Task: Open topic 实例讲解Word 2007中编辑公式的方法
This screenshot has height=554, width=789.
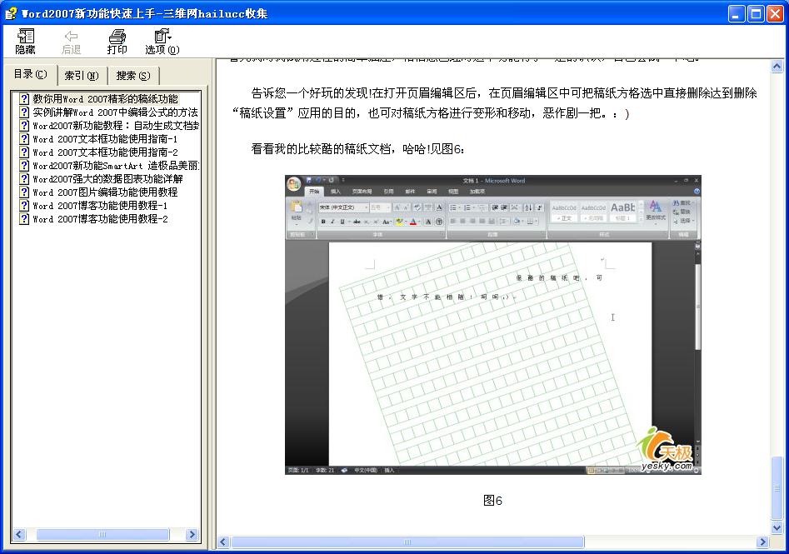Action: [x=115, y=112]
